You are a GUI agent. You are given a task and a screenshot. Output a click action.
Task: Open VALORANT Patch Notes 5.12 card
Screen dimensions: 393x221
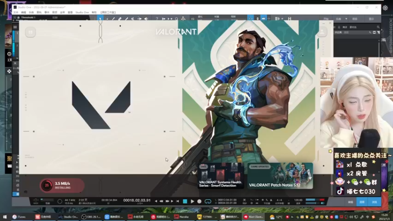(x=280, y=176)
